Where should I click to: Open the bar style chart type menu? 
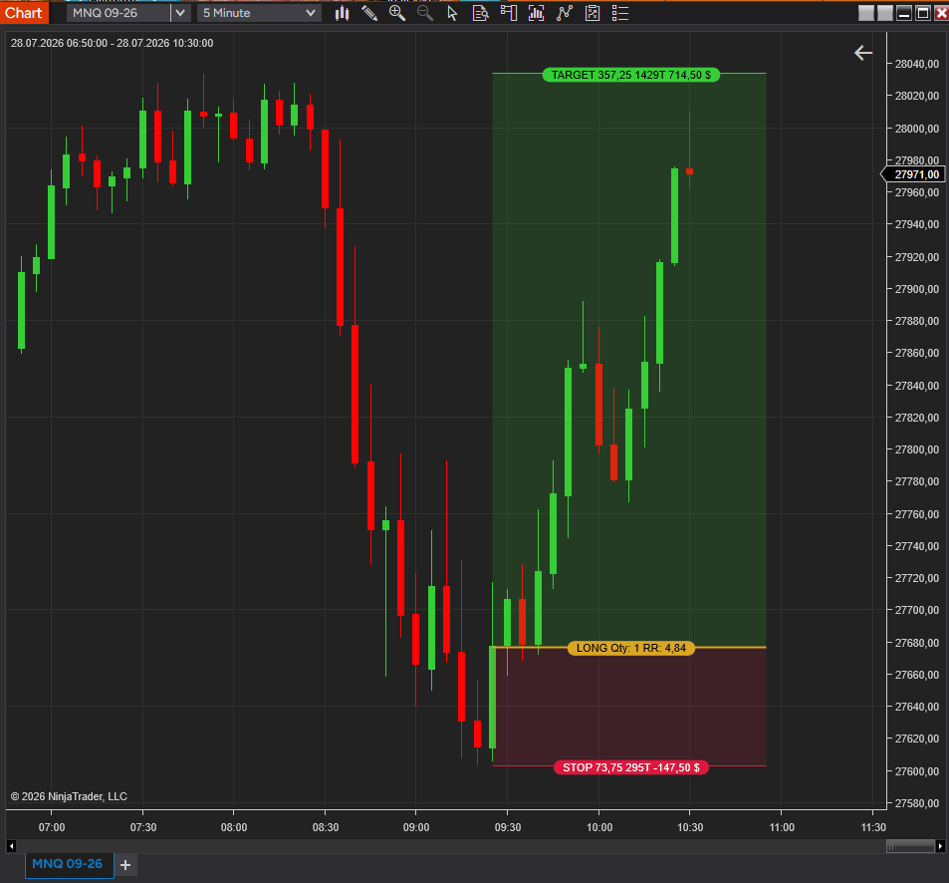(342, 13)
